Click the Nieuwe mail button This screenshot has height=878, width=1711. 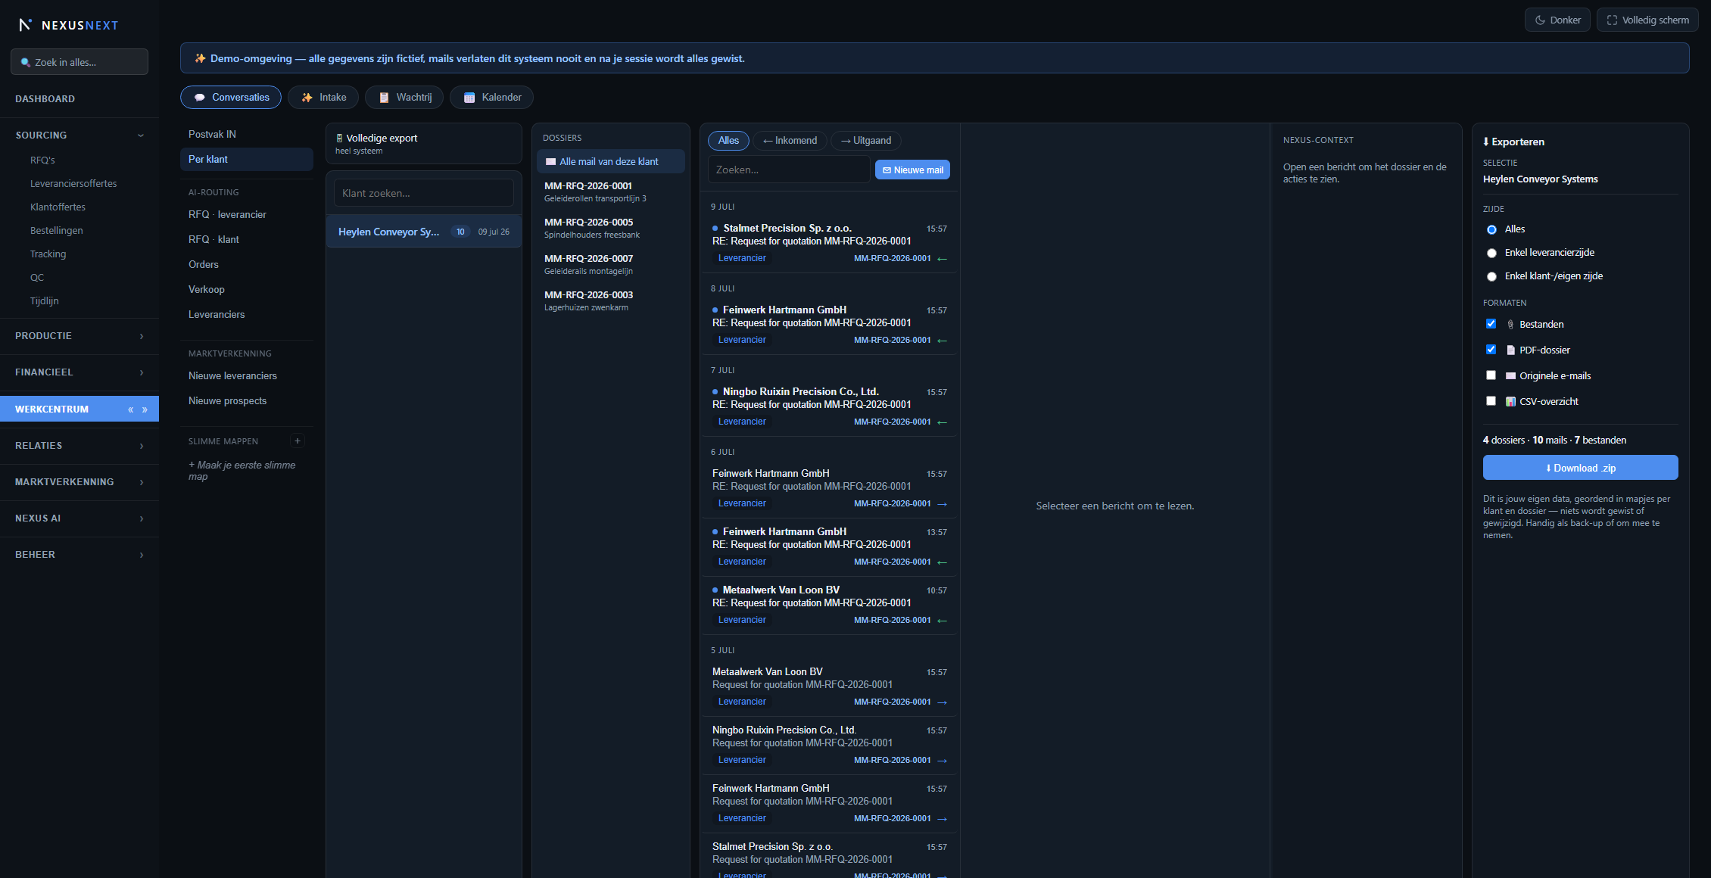(x=912, y=170)
